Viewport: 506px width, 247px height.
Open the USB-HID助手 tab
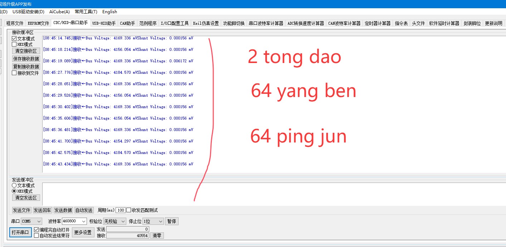click(x=104, y=23)
